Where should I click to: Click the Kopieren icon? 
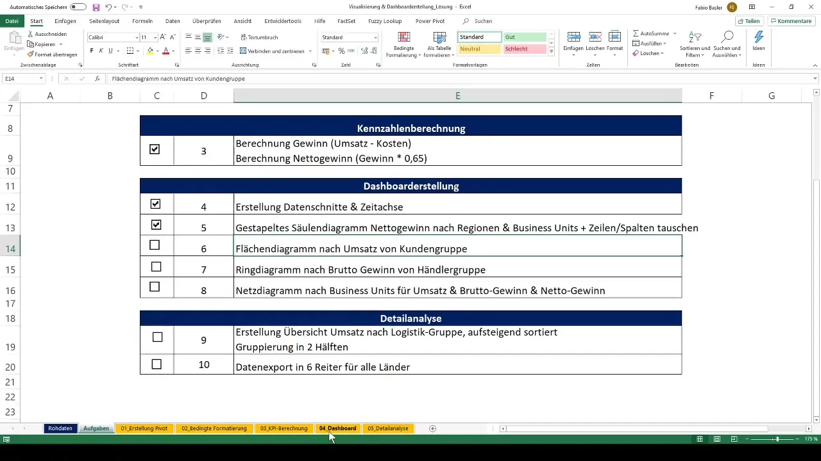tap(31, 44)
